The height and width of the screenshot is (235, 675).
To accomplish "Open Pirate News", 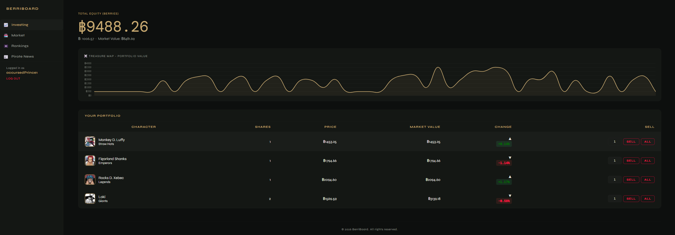I will pos(31,57).
